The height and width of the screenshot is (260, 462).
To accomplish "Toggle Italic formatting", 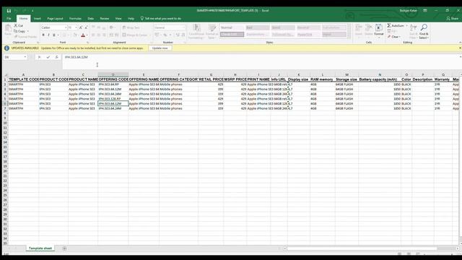I will 48,35.
